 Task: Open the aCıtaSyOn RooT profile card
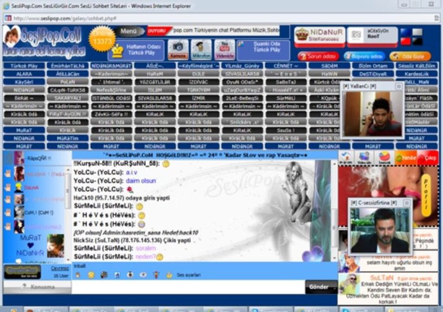click(372, 37)
